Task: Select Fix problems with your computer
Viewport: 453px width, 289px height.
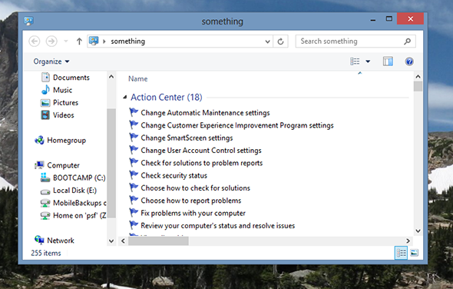Action: pos(193,213)
